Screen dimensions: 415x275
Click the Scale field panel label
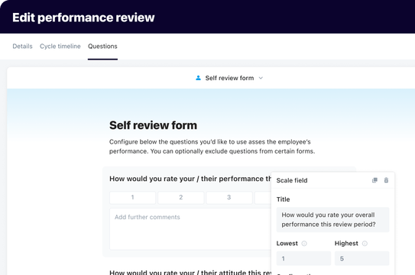tap(292, 180)
